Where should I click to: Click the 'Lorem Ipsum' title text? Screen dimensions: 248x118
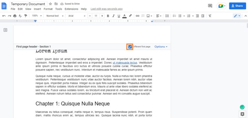pyautogui.click(x=51, y=51)
